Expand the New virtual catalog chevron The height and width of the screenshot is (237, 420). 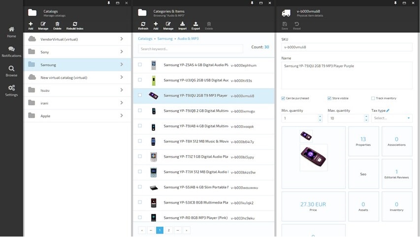click(x=122, y=77)
